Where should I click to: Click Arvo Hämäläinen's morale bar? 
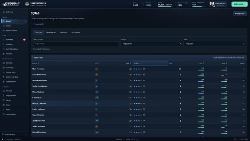coord(224,76)
